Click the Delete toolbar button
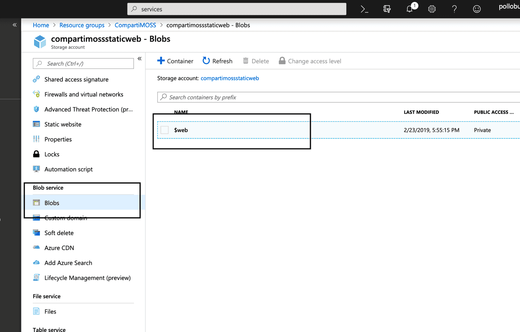 (x=256, y=61)
